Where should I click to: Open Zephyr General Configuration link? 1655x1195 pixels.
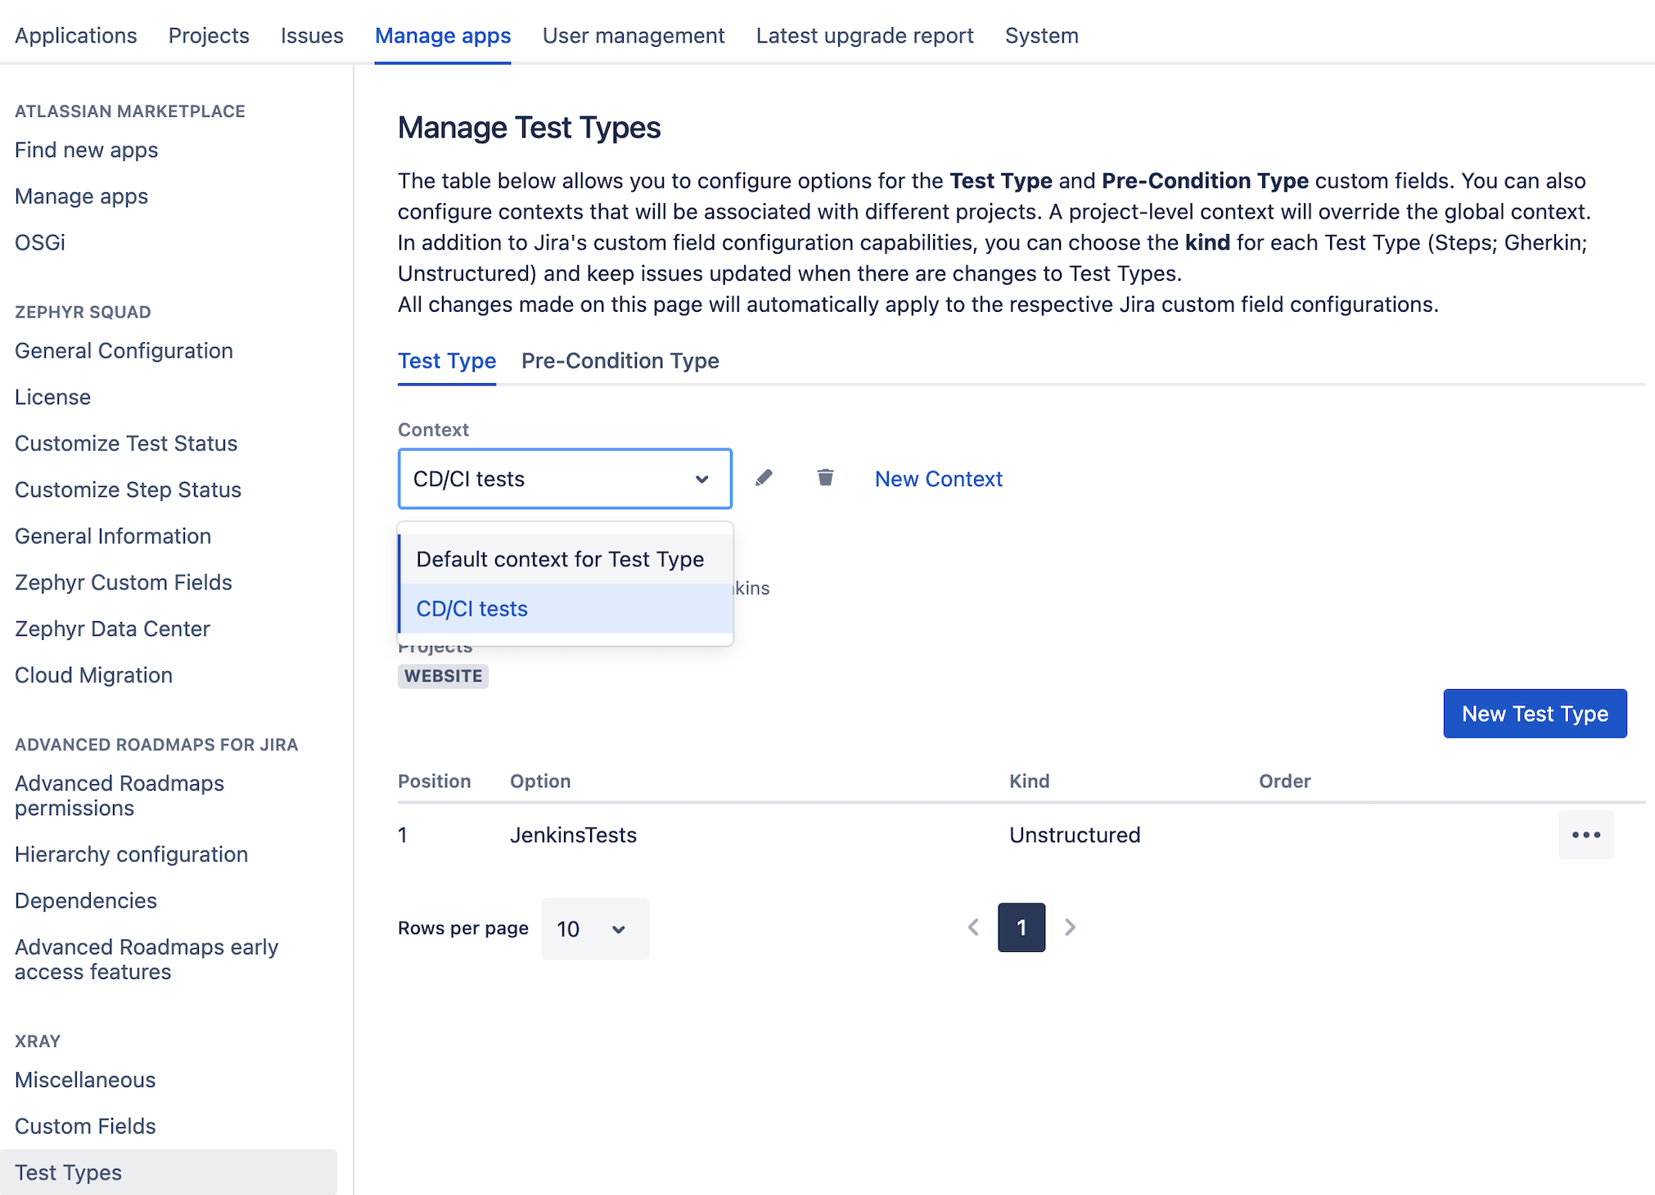point(124,351)
